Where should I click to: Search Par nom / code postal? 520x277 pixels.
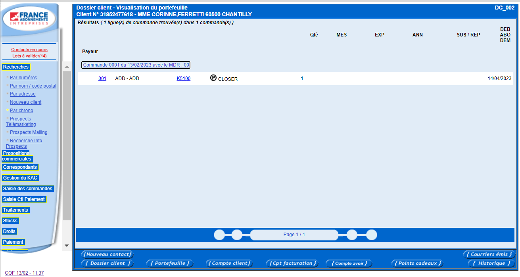coord(33,86)
